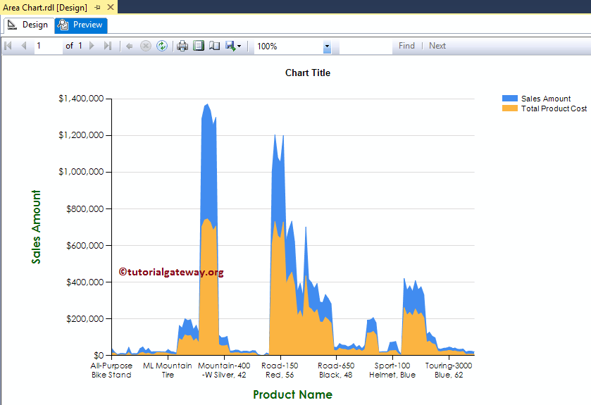Switch to the Preview tab

click(x=81, y=25)
